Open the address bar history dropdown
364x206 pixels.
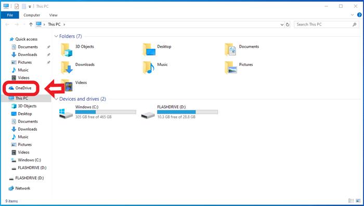[x=282, y=24]
